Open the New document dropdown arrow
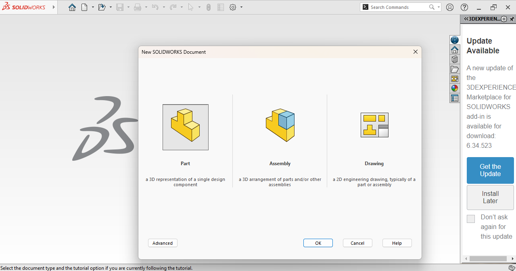Image resolution: width=516 pixels, height=271 pixels. coord(93,7)
